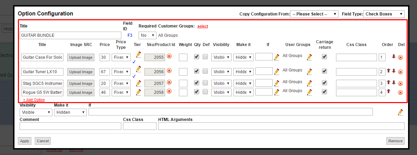Toggle Qty checkbox for Guitar Case row
This screenshot has width=417, height=155.
(196, 57)
